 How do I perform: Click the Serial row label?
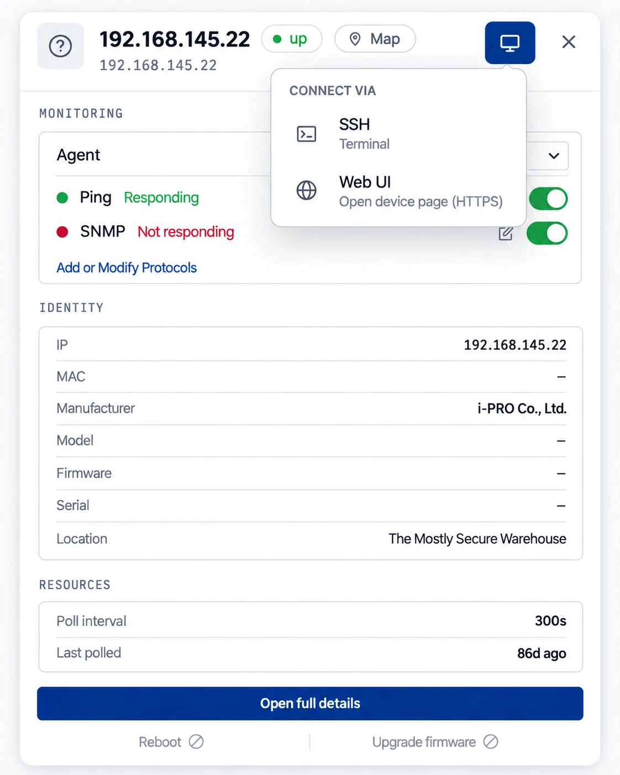[x=73, y=505]
